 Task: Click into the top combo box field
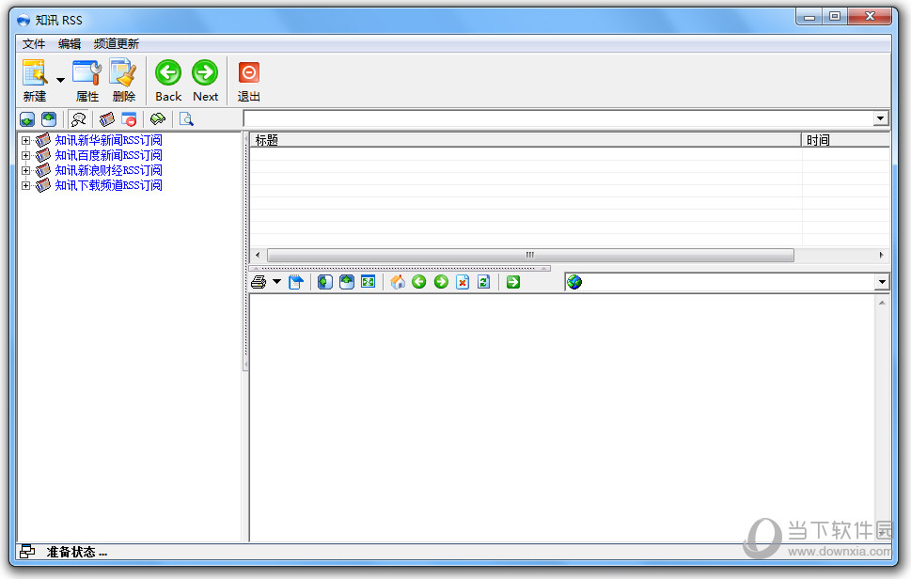(x=558, y=118)
